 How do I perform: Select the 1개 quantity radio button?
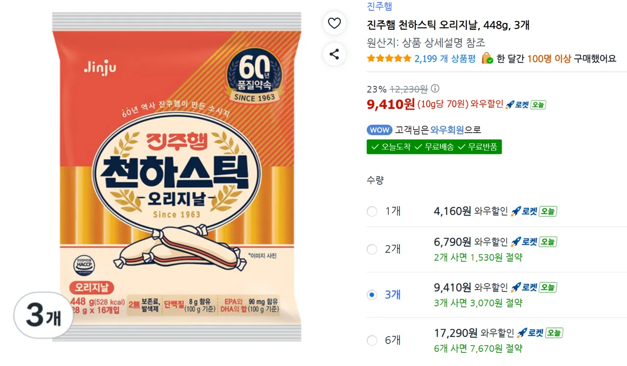pos(372,211)
